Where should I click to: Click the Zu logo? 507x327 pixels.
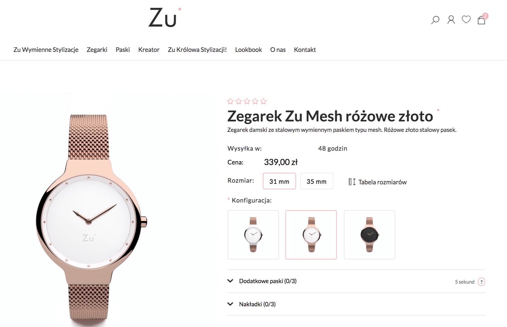click(165, 17)
